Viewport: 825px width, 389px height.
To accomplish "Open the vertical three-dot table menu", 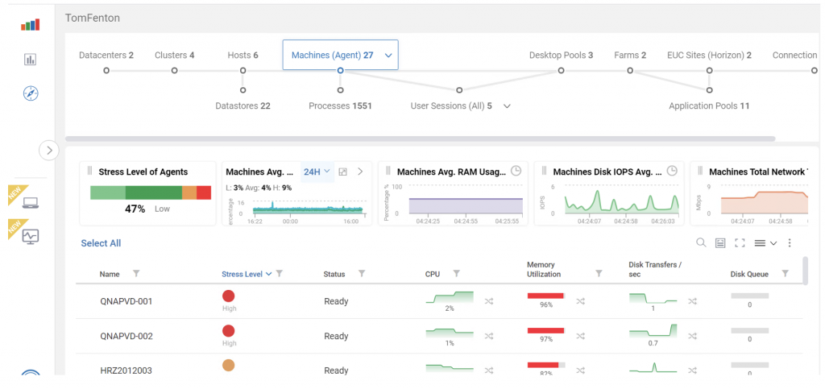I will [x=790, y=242].
